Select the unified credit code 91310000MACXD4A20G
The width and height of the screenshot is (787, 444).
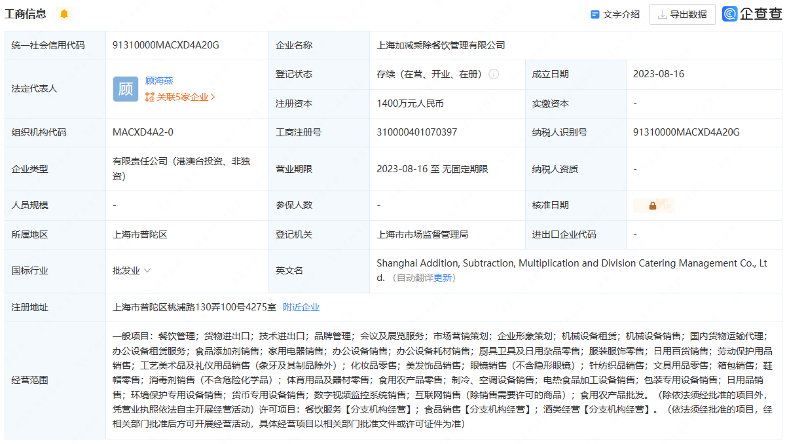pyautogui.click(x=166, y=45)
